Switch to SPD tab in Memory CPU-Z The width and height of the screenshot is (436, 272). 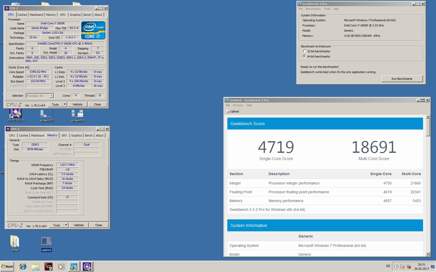(x=64, y=135)
